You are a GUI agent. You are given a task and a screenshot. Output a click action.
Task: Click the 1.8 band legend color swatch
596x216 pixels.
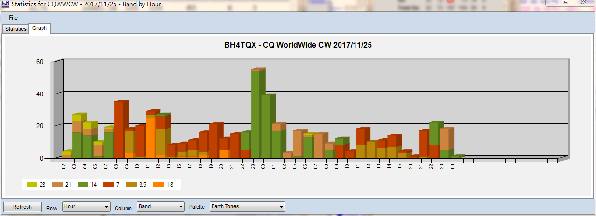click(158, 184)
